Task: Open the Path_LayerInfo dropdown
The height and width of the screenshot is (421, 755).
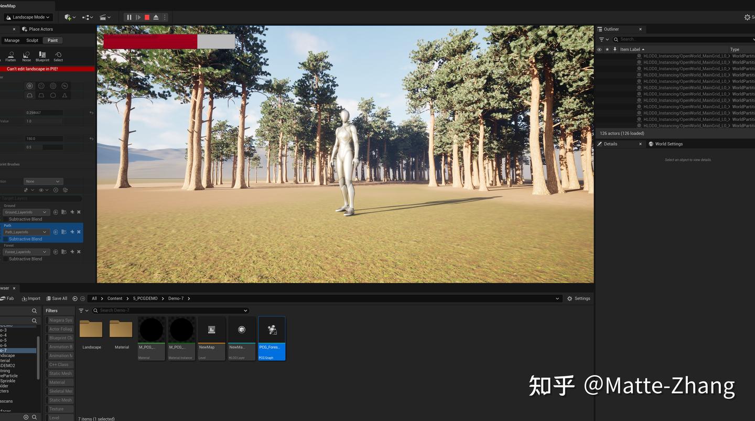Action: 25,232
